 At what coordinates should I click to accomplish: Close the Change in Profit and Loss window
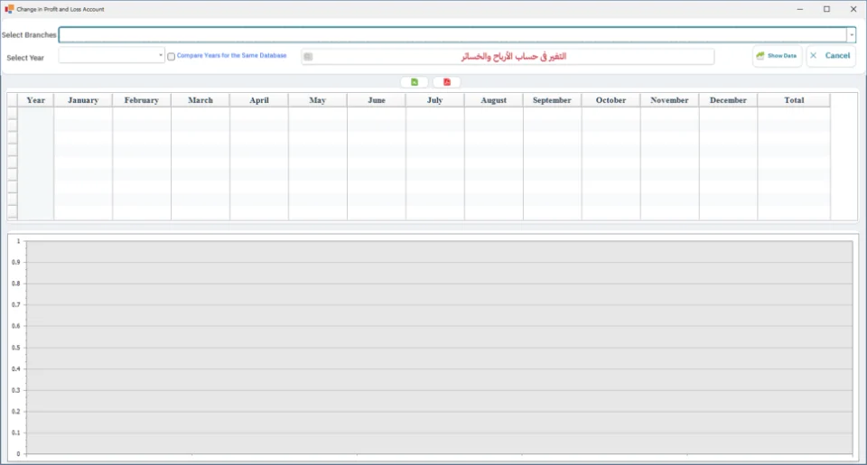pos(853,9)
